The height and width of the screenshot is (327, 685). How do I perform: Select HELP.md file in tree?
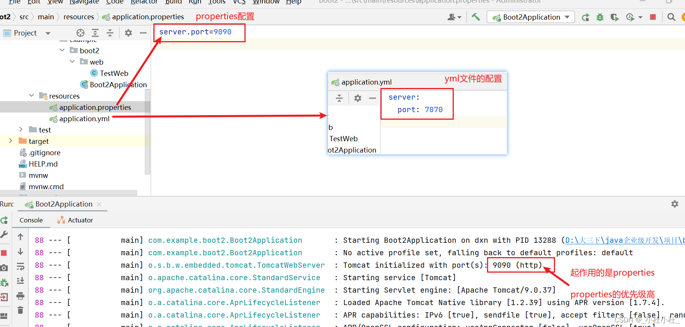point(38,164)
